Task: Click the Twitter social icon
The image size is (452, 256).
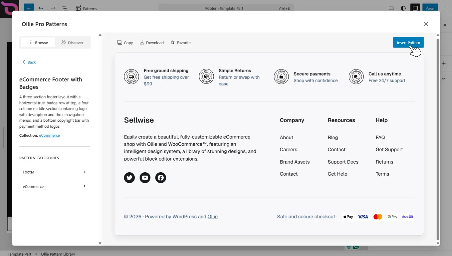Action: 129,178
